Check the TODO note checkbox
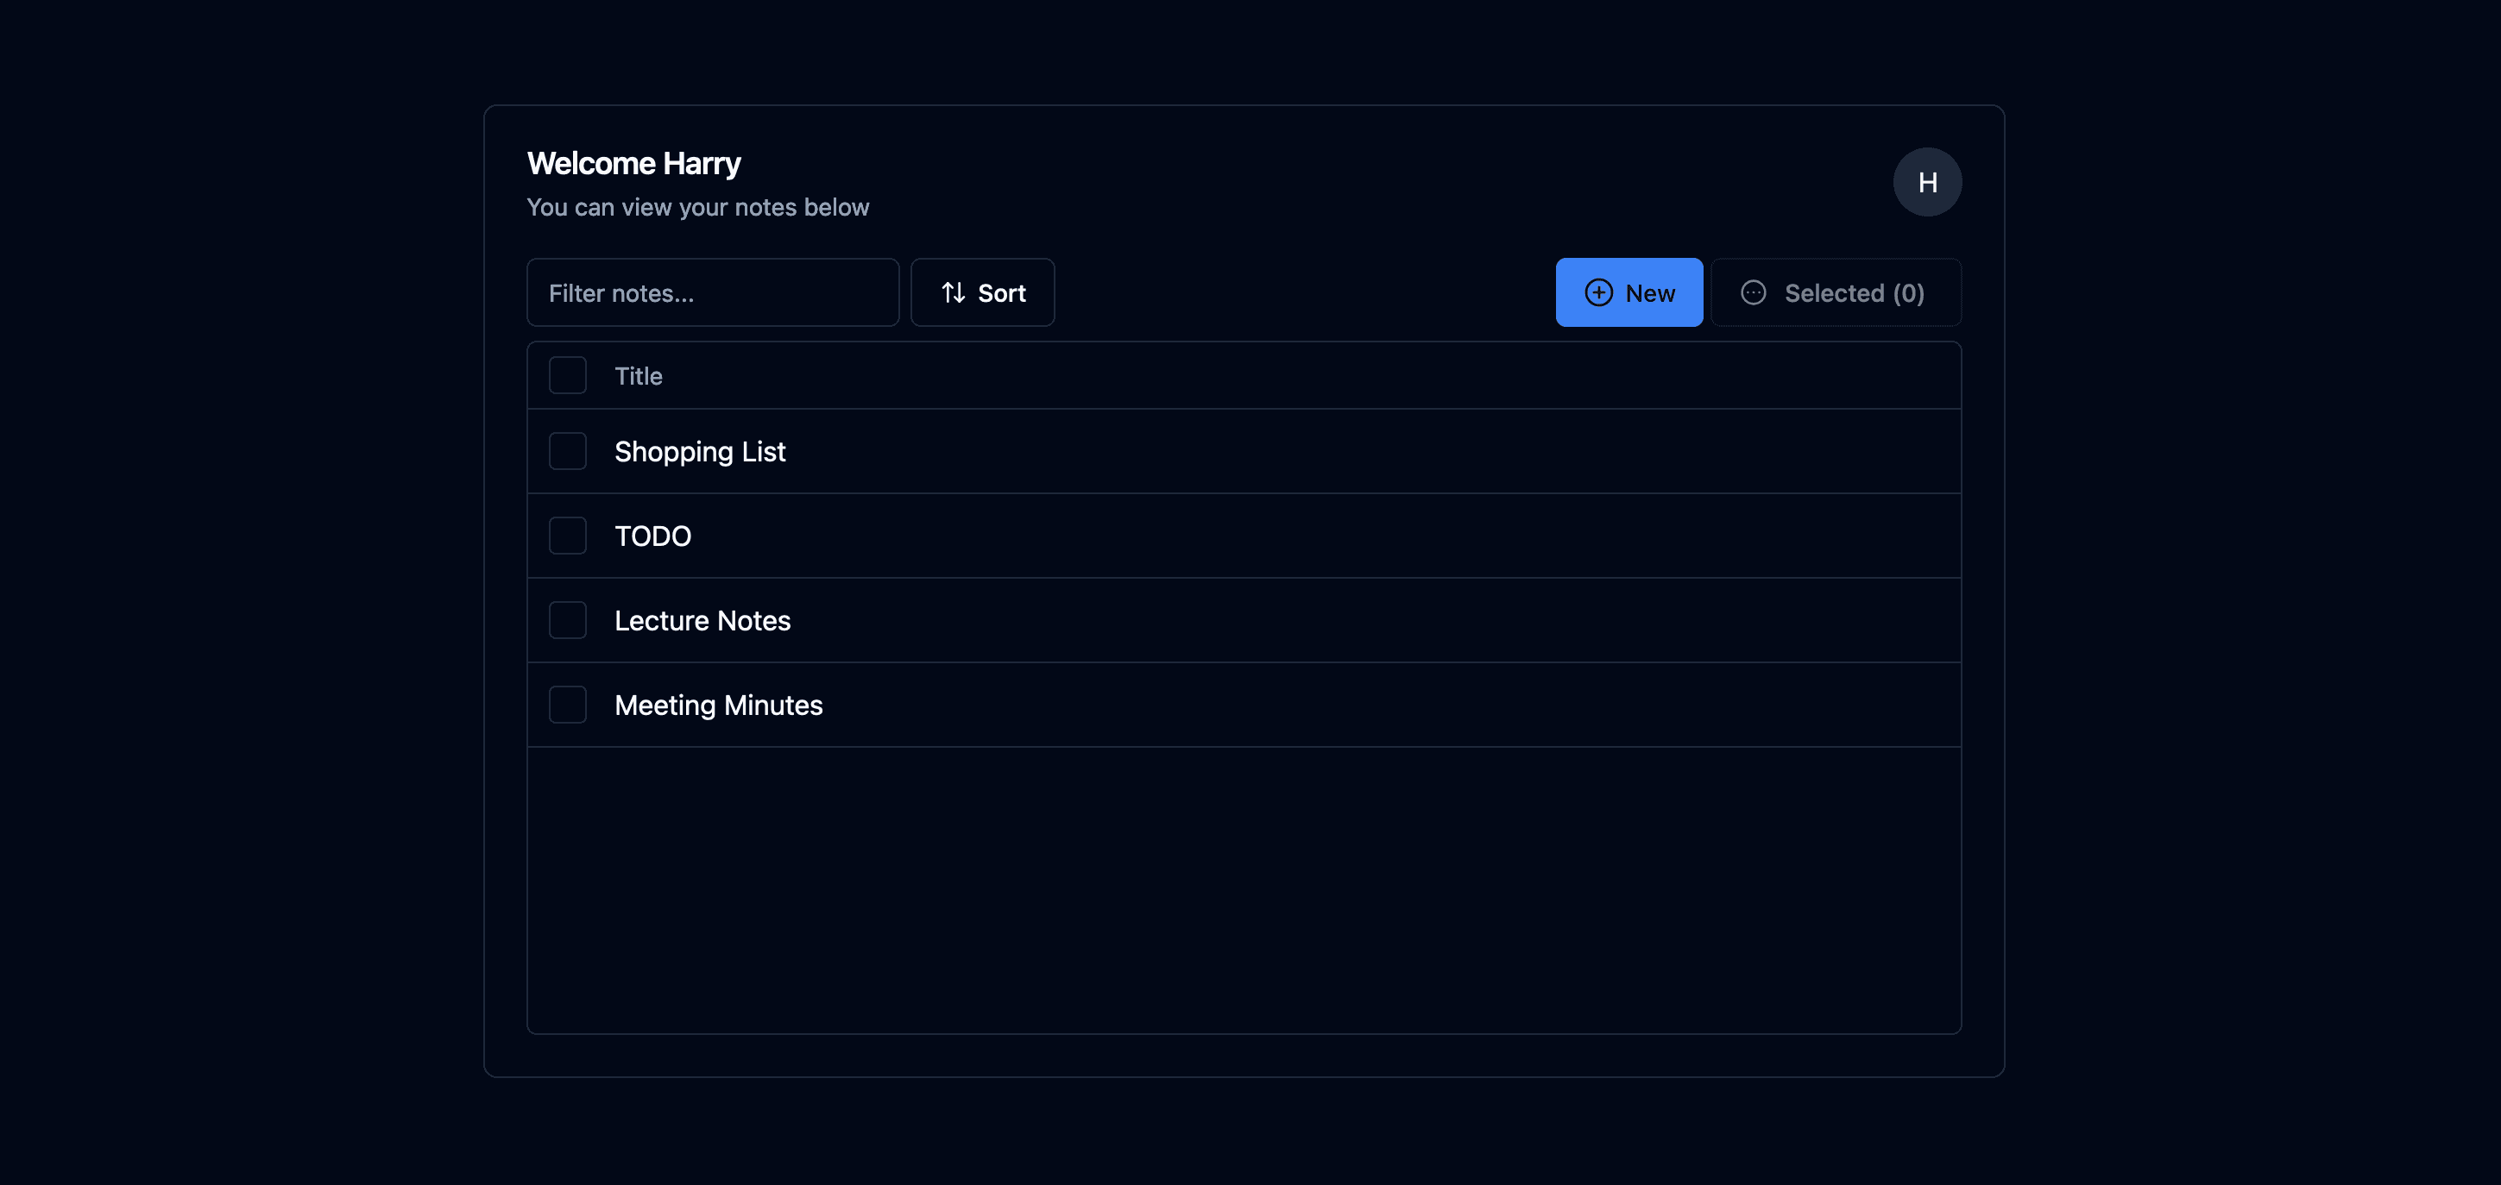Viewport: 2501px width, 1185px height. [x=568, y=536]
